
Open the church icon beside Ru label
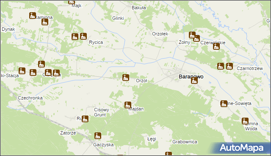[x=85, y=119]
